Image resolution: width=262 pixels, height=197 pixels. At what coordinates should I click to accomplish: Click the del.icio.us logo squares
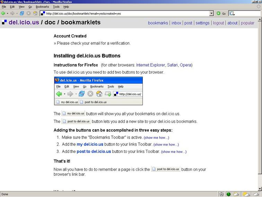click(4, 23)
